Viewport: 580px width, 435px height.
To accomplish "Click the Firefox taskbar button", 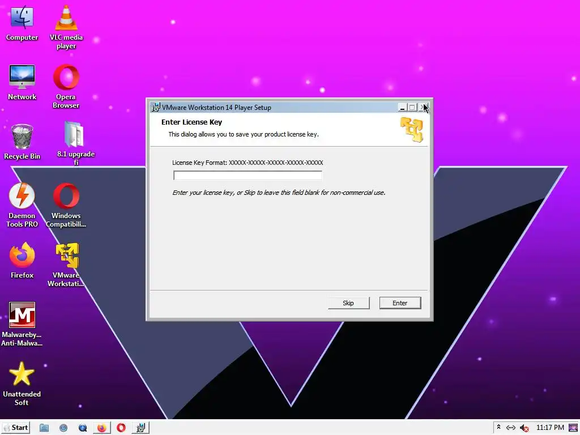I will [102, 428].
